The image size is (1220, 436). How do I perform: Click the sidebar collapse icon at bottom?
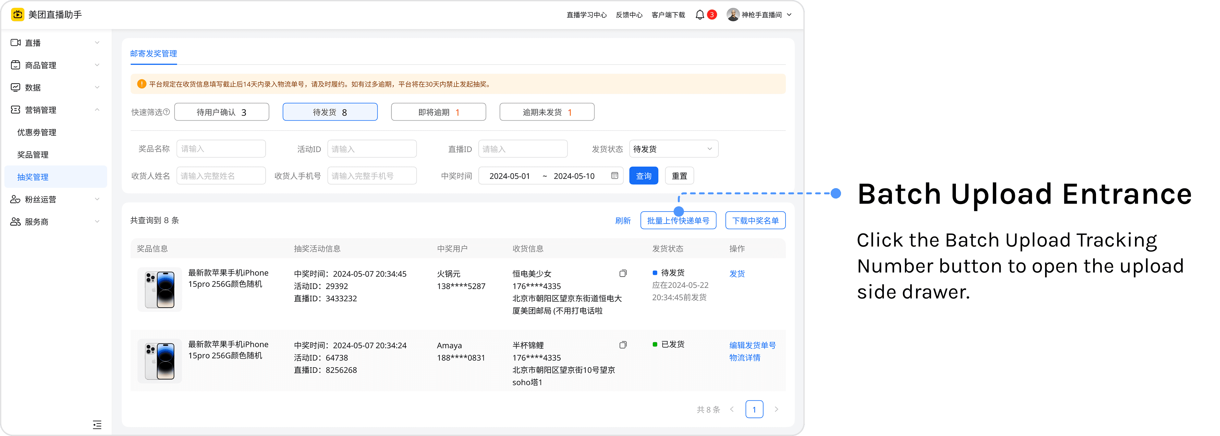coord(97,424)
